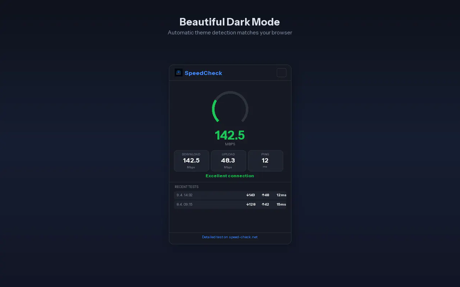
Task: Open the 9. 4. 14:32 recent test row
Action: (230, 195)
